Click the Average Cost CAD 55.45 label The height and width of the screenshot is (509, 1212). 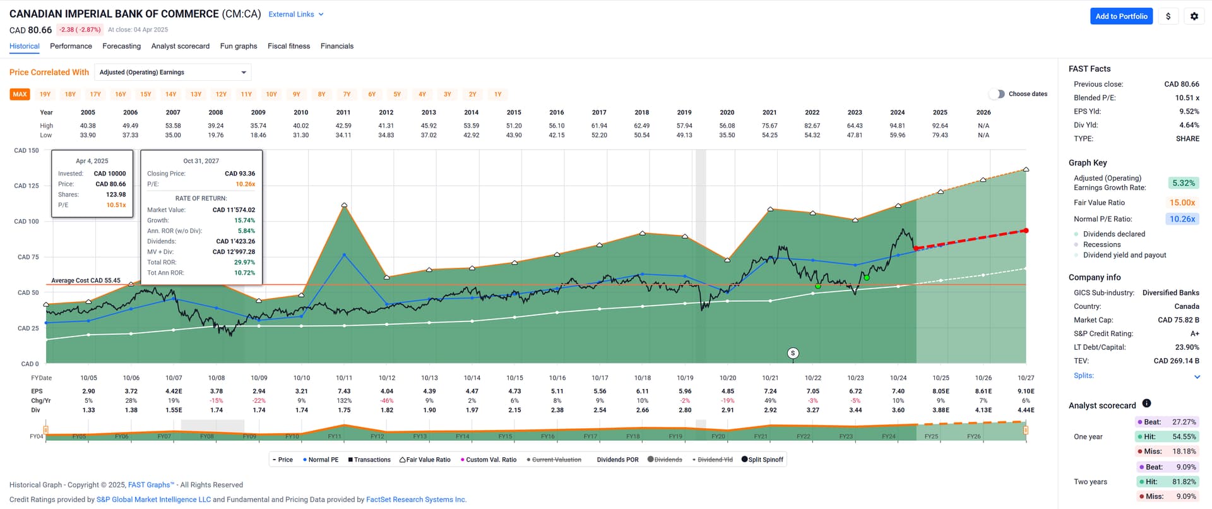coord(86,280)
